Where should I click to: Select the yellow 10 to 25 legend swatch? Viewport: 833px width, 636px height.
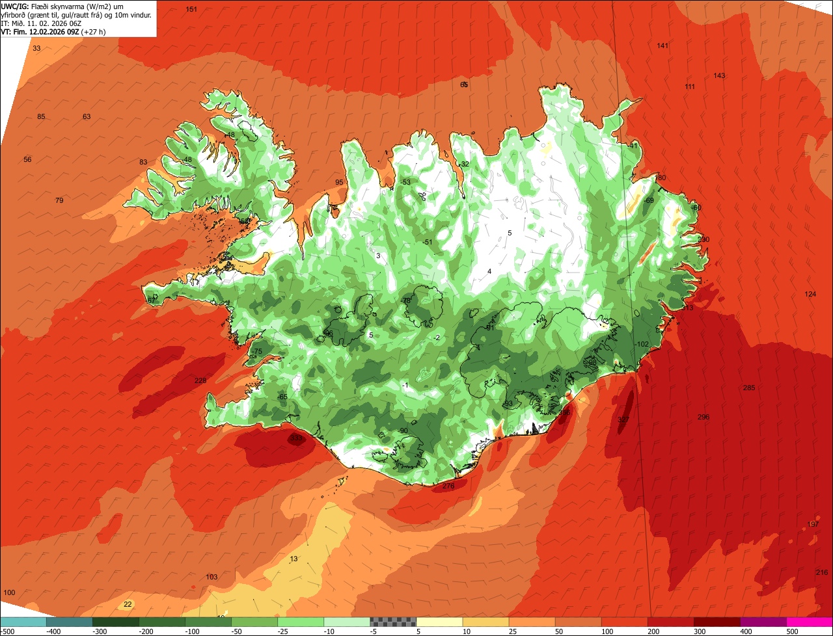coord(485,622)
